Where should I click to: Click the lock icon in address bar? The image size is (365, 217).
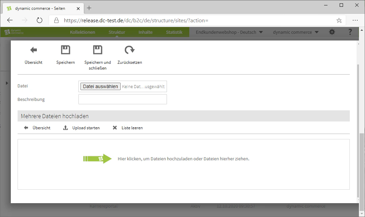56,21
